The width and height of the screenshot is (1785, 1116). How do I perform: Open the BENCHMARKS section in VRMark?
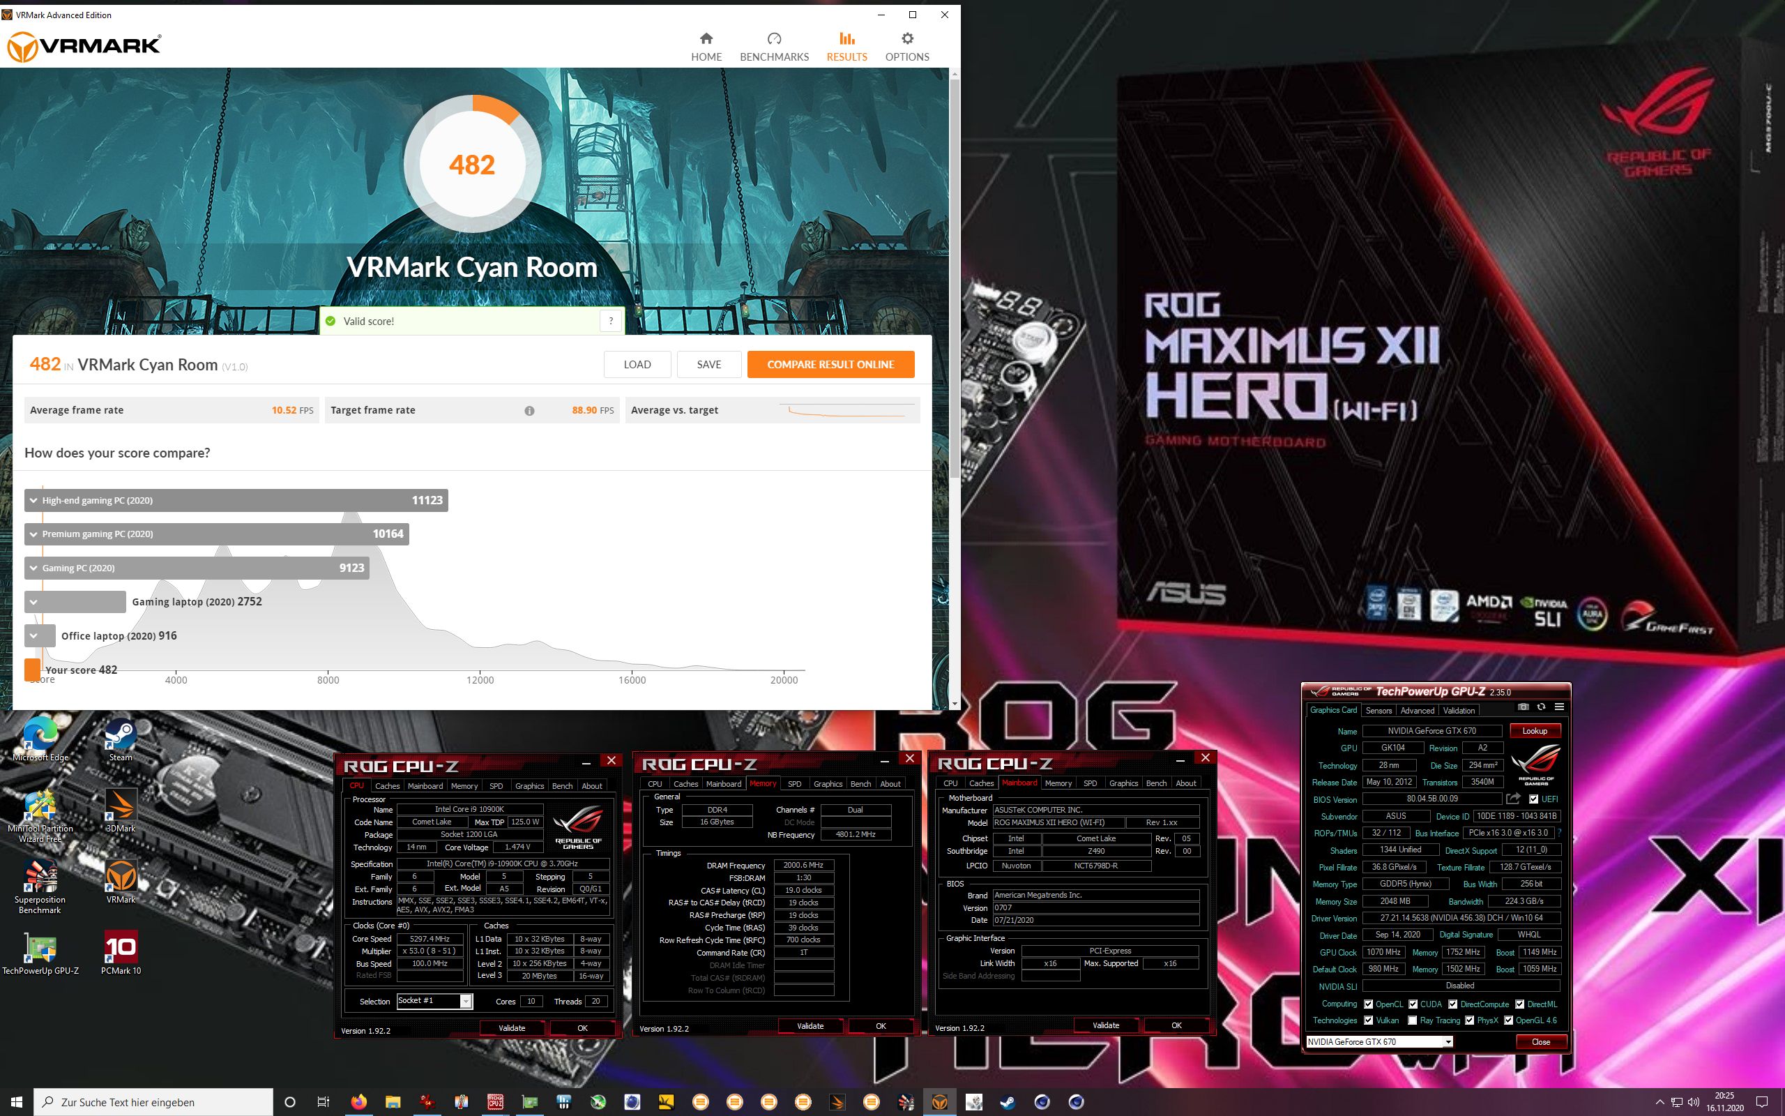coord(774,47)
